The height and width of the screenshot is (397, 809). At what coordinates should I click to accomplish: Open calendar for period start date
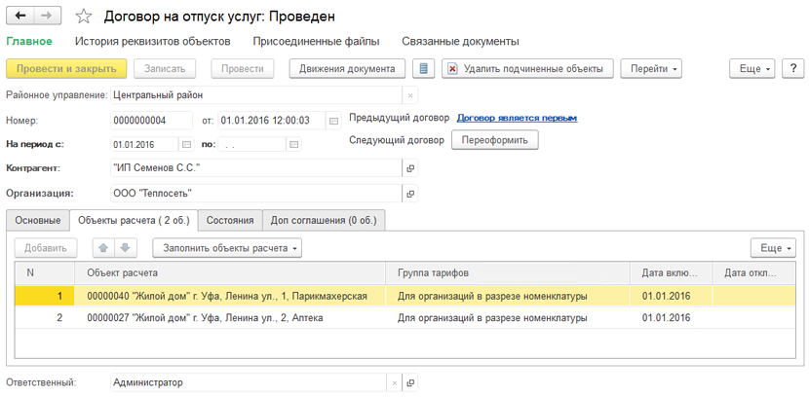(x=186, y=145)
